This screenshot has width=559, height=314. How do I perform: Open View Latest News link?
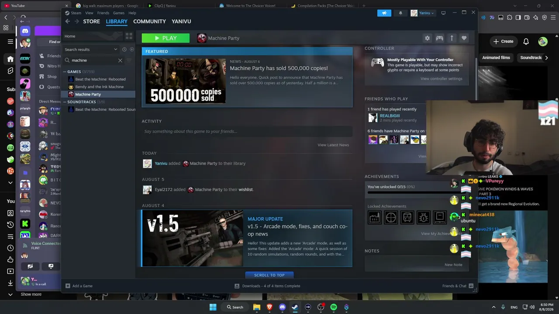pos(333,145)
